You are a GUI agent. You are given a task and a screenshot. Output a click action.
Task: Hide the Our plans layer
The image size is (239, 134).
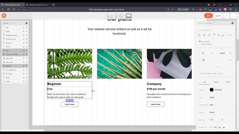click(x=27, y=74)
